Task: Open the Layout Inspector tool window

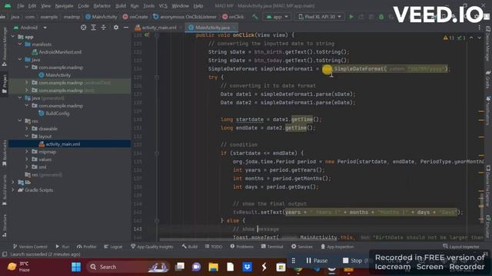Action: [461, 247]
